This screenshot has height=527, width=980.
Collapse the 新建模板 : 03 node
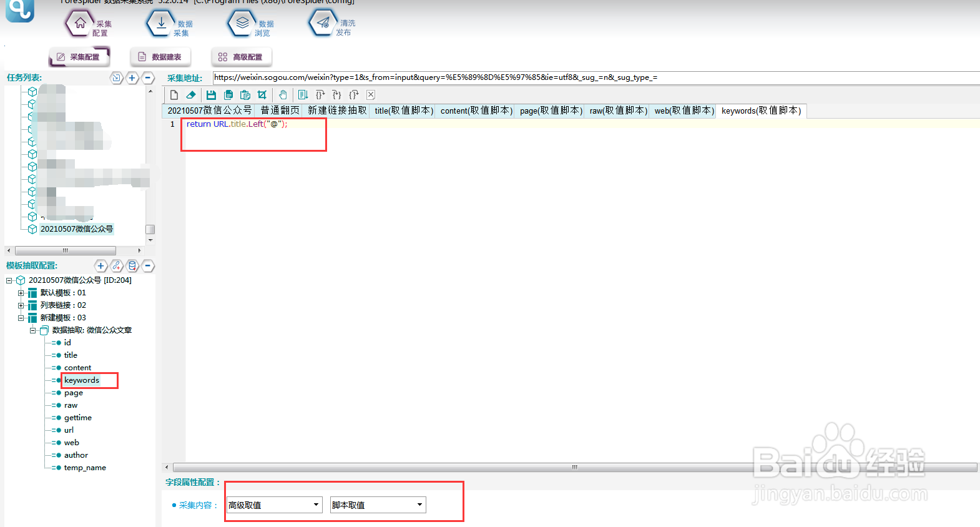coord(21,318)
